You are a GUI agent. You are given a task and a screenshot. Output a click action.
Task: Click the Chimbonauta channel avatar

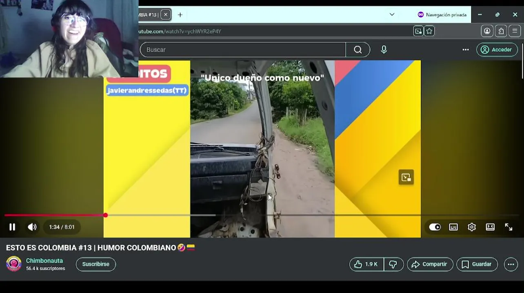(13, 264)
